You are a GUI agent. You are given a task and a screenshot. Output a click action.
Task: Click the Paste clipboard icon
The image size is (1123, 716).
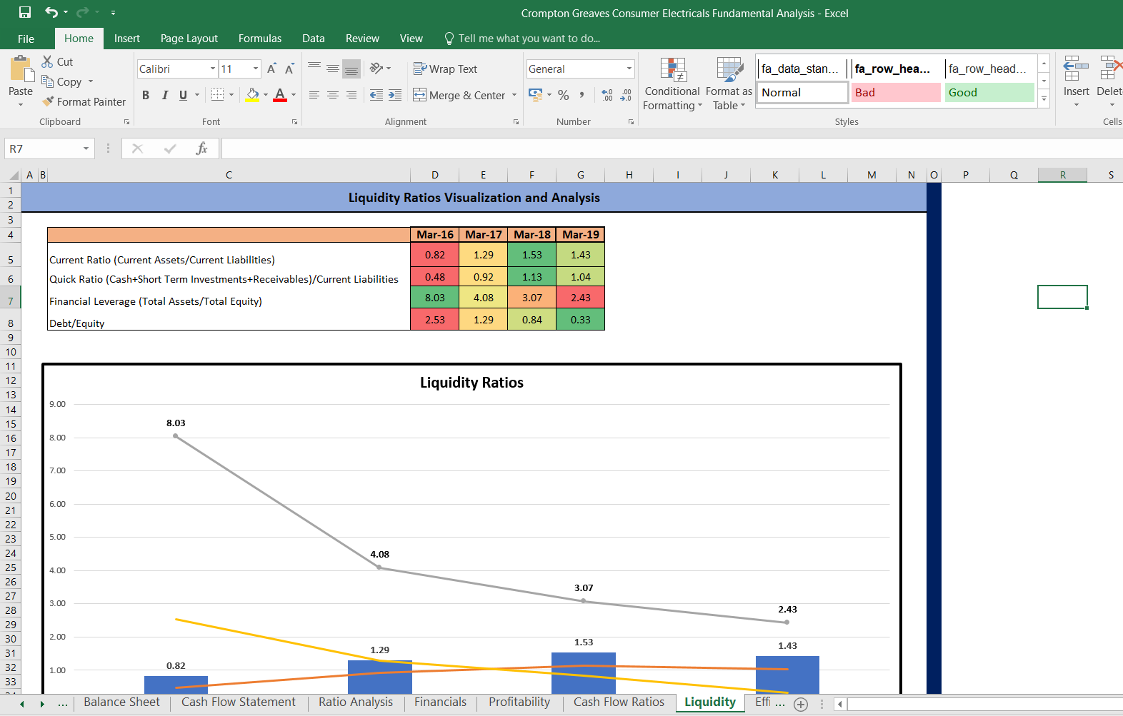(x=21, y=69)
